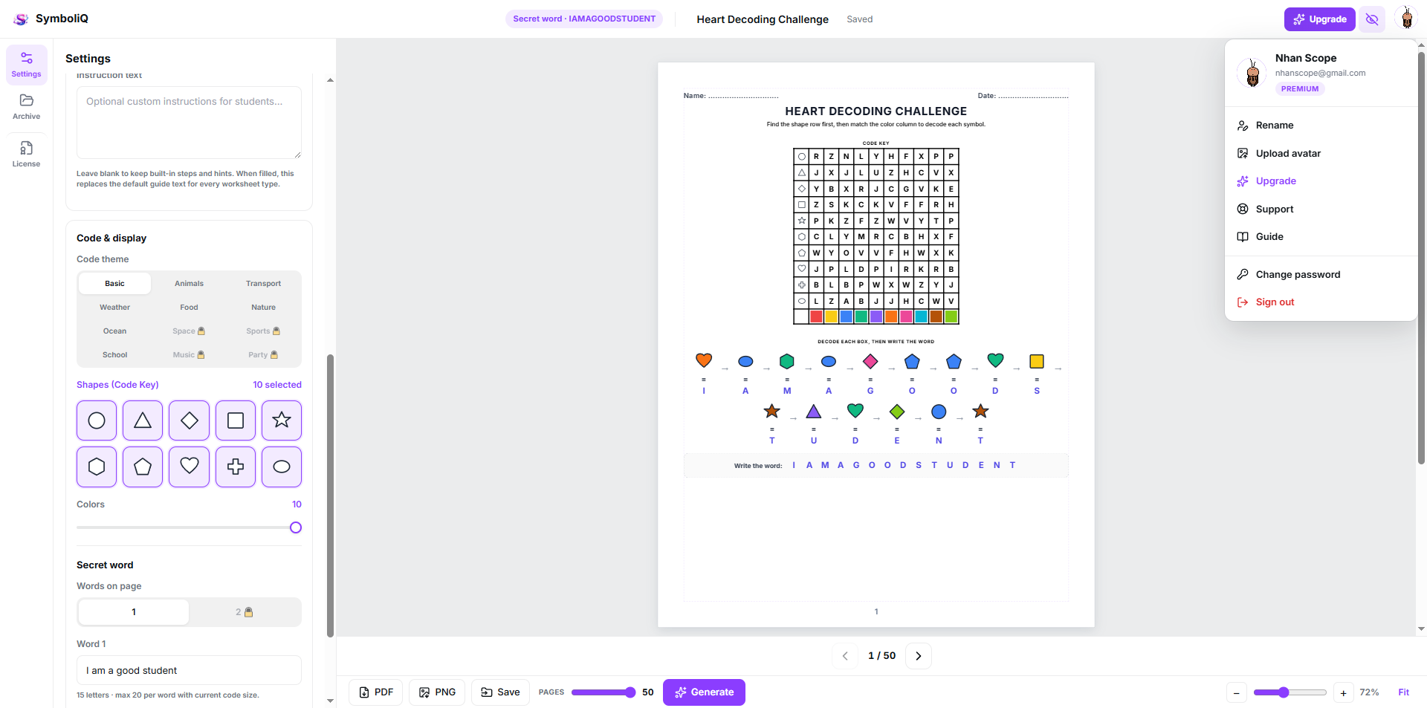Edit the Word 1 input field

pyautogui.click(x=189, y=670)
